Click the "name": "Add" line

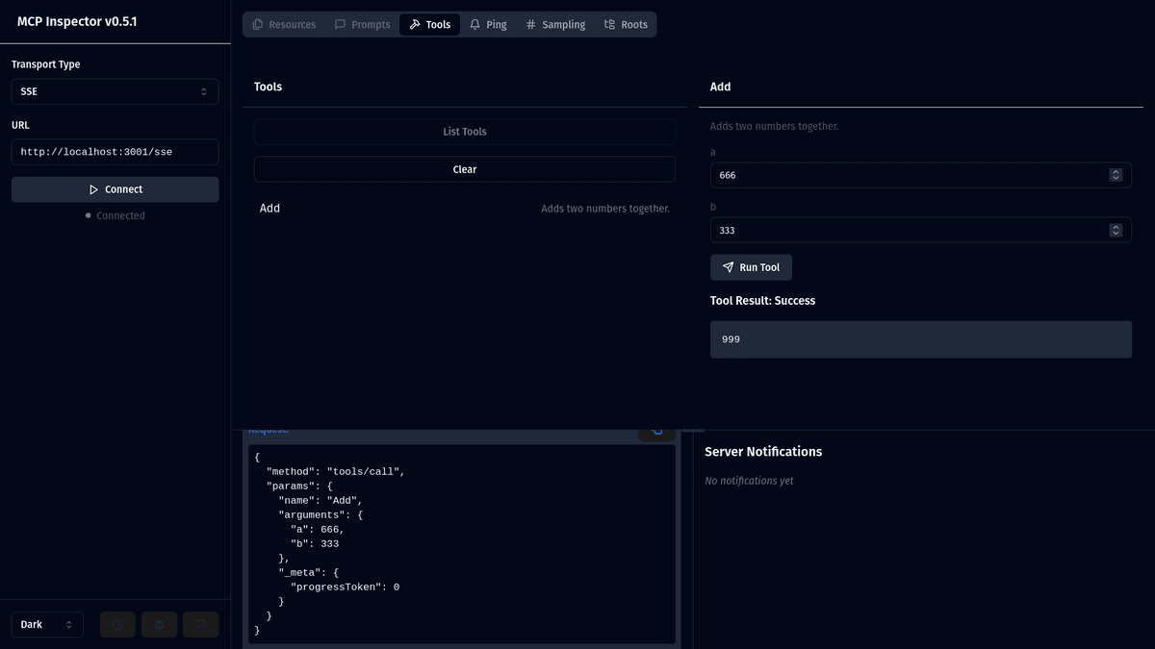point(321,501)
